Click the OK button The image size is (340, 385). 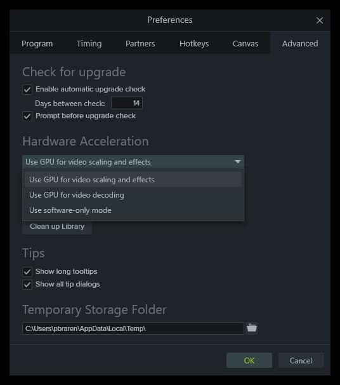click(249, 360)
